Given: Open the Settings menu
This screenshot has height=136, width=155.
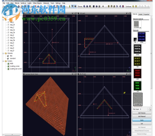Looking at the screenshot, I should 58,3.
